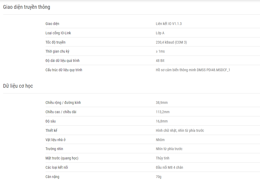The height and width of the screenshot is (182, 260).
Task: Click the '230,4 kBaud (COM 3)' value
Action: pos(171,42)
